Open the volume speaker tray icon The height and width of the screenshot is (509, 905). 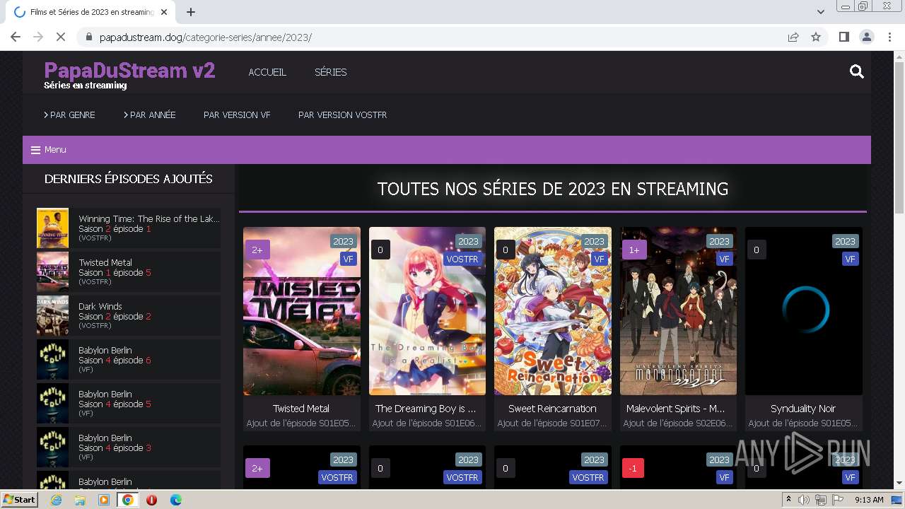point(804,500)
